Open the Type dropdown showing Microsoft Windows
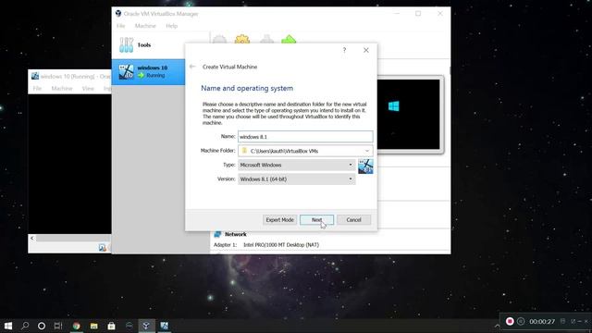The width and height of the screenshot is (592, 333). [x=296, y=165]
